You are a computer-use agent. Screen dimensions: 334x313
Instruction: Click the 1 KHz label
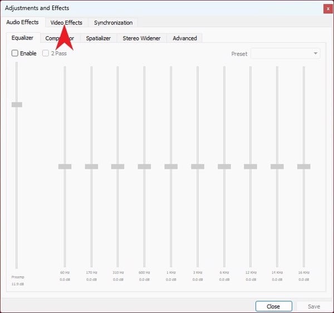(x=171, y=272)
